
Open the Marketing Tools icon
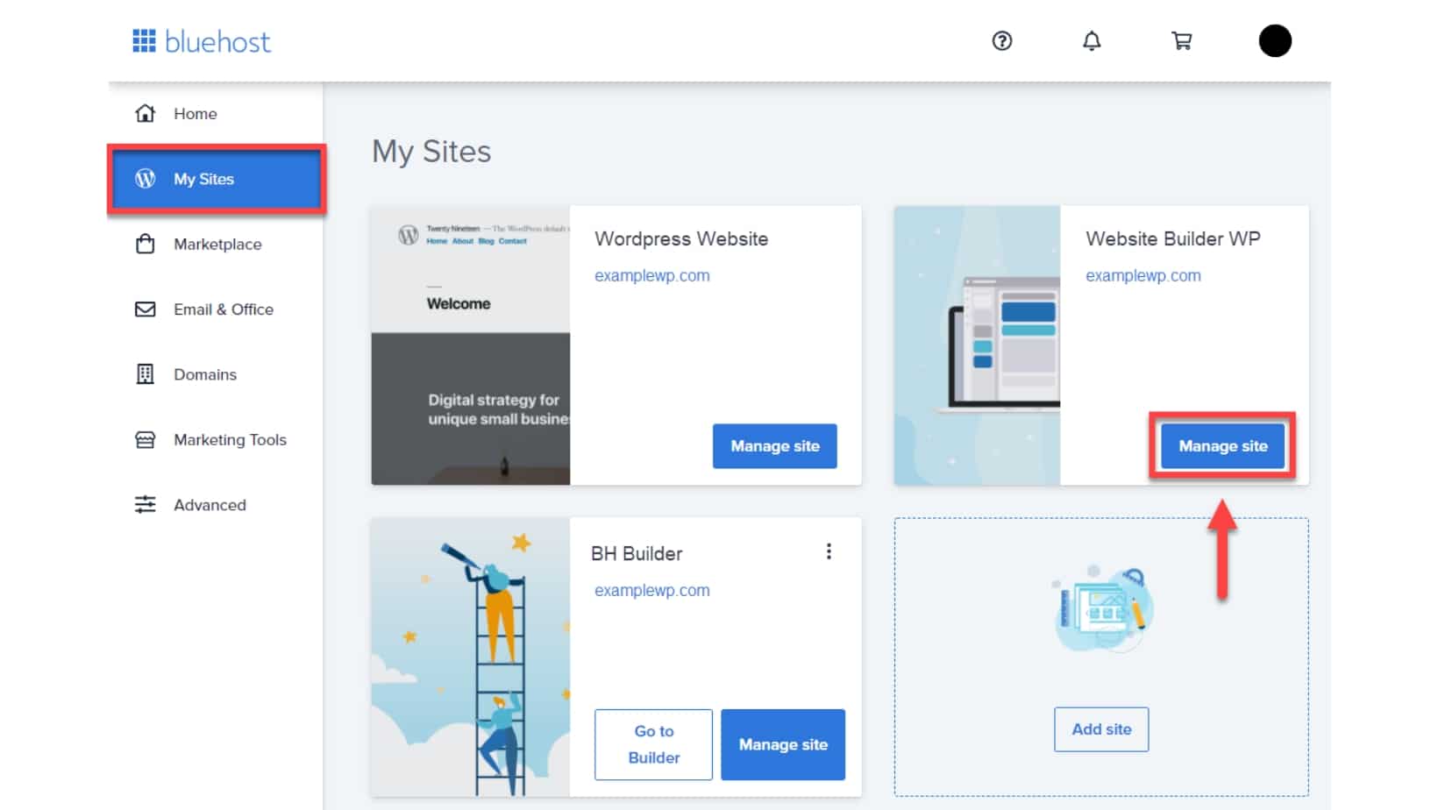pyautogui.click(x=146, y=439)
